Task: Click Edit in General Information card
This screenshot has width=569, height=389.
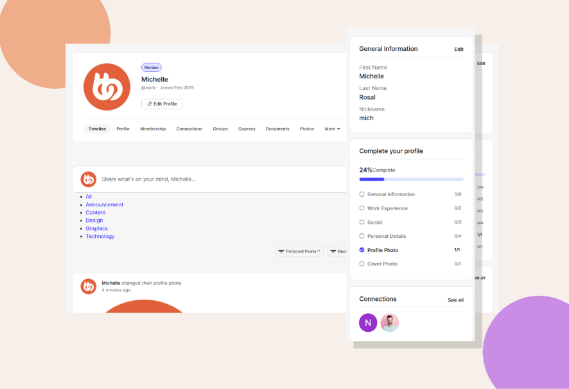Action: 459,49
